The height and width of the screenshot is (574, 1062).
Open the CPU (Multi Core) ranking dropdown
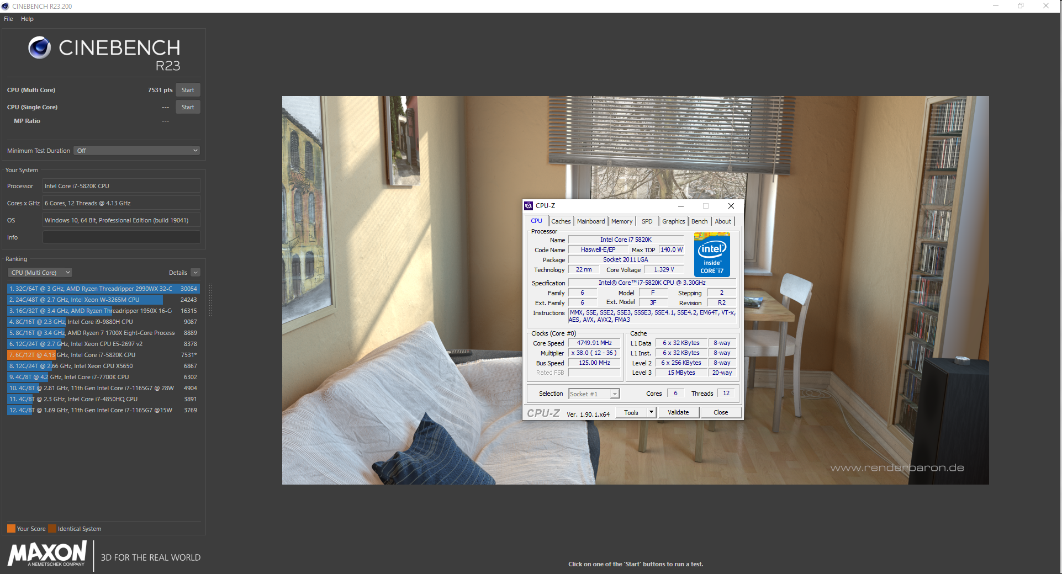(40, 273)
